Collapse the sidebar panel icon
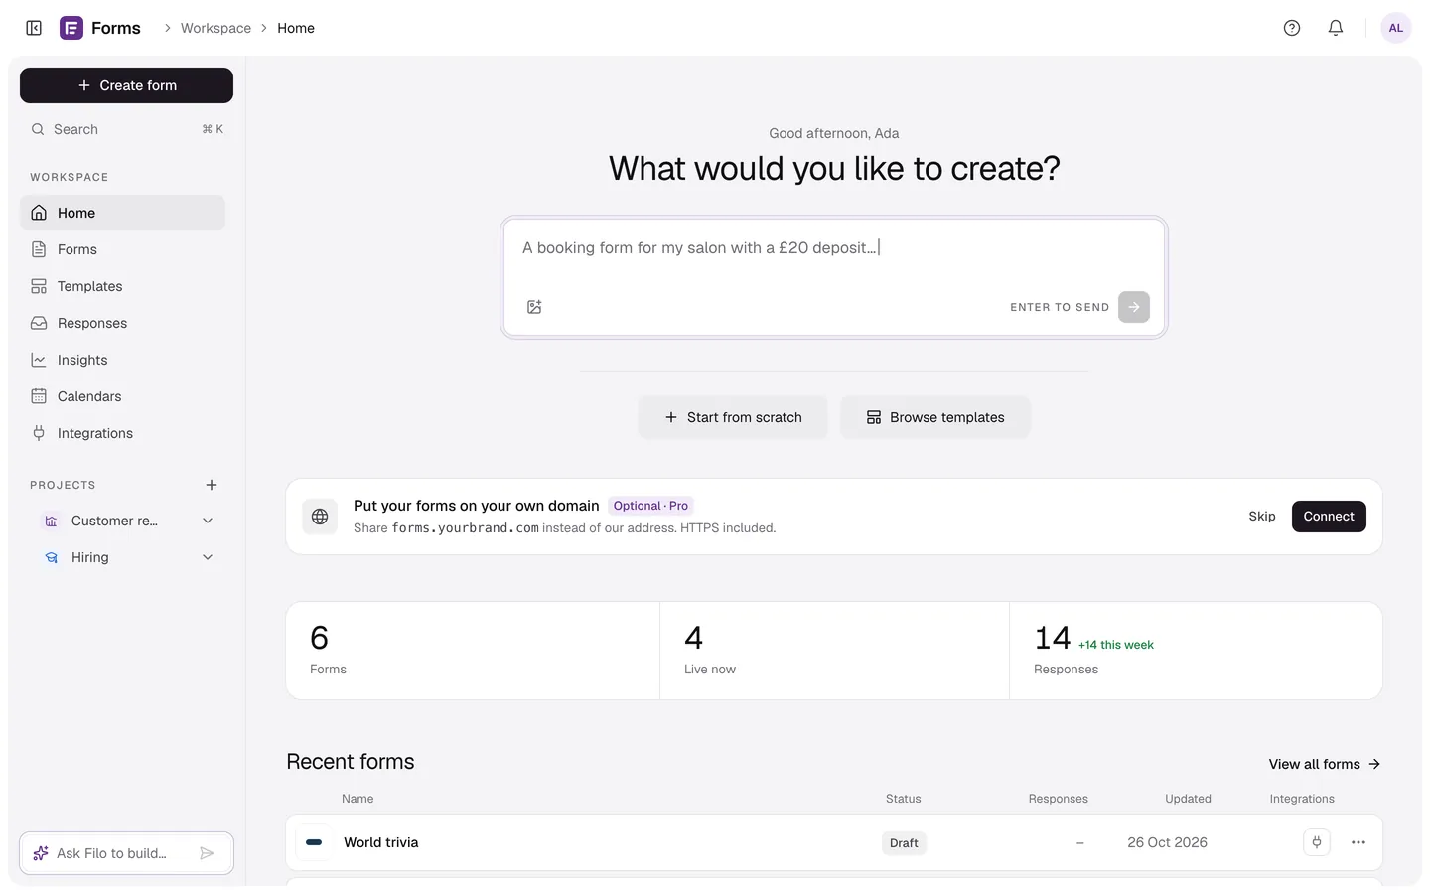 coord(34,28)
